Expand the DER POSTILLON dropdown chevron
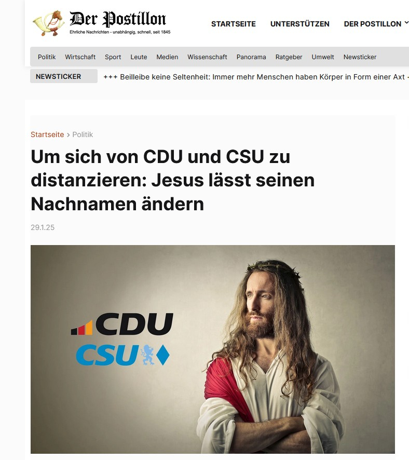Viewport: 409px width, 460px height. 406,23
